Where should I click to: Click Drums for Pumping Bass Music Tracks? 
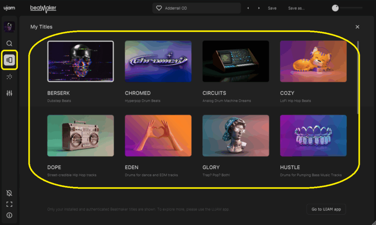coord(311,175)
